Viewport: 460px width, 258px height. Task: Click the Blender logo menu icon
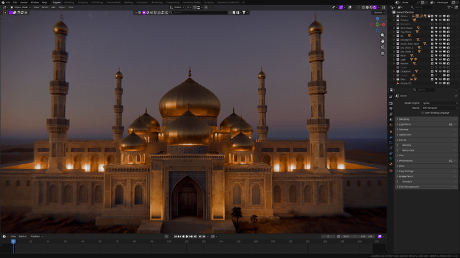click(3, 3)
